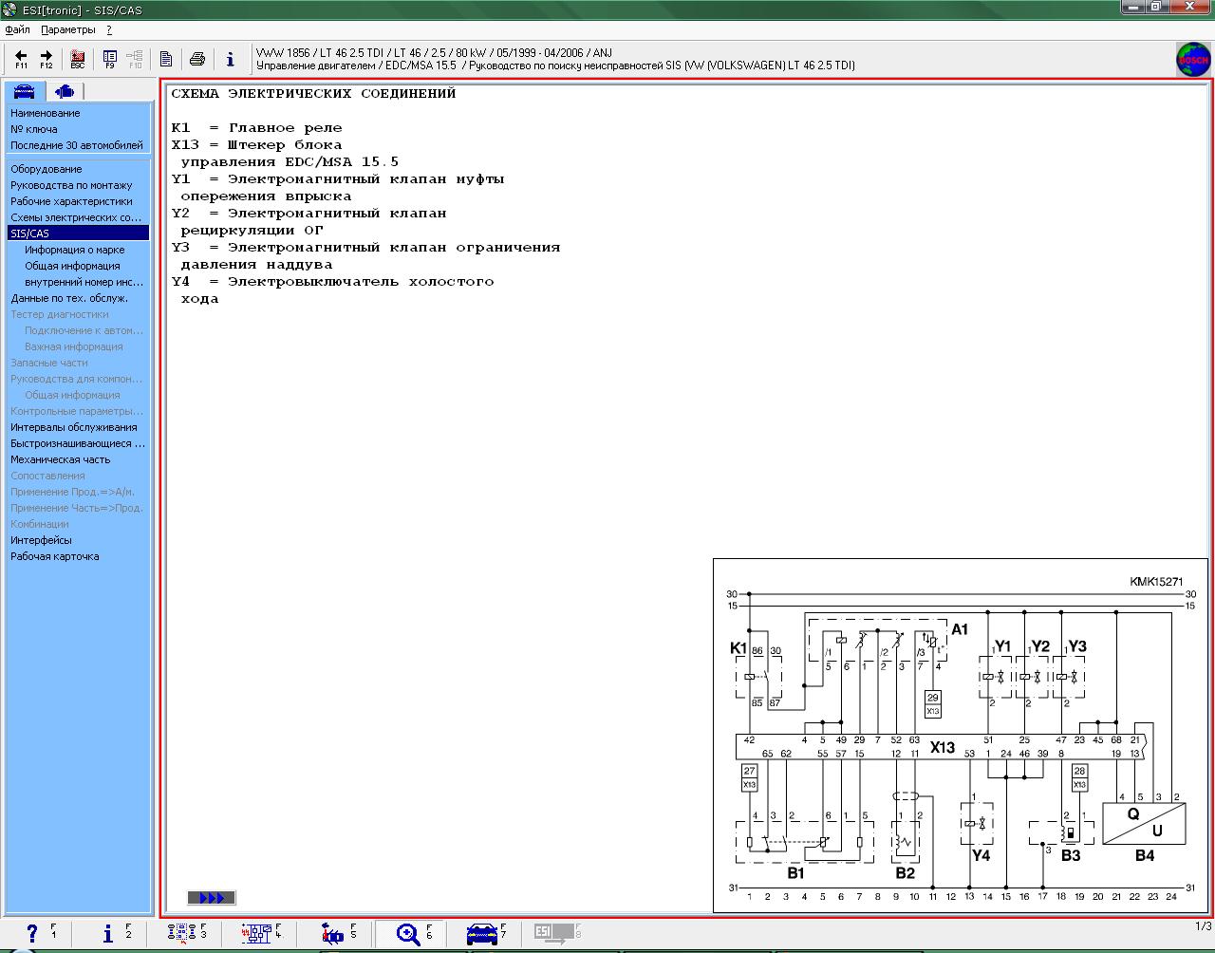Open Рабочая карточка
The height and width of the screenshot is (953, 1215).
click(55, 556)
